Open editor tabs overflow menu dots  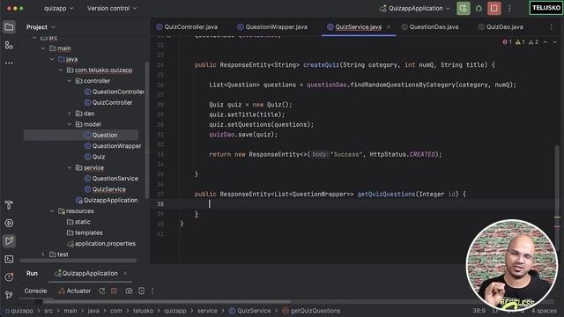click(x=552, y=27)
